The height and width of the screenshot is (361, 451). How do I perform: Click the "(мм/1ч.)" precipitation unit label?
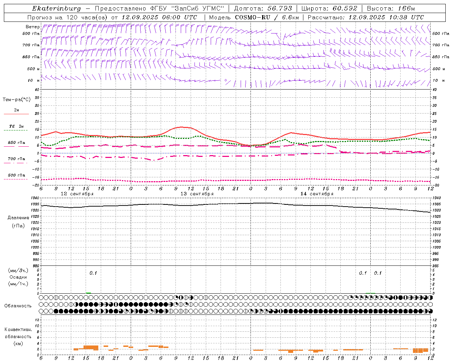pos(18,284)
